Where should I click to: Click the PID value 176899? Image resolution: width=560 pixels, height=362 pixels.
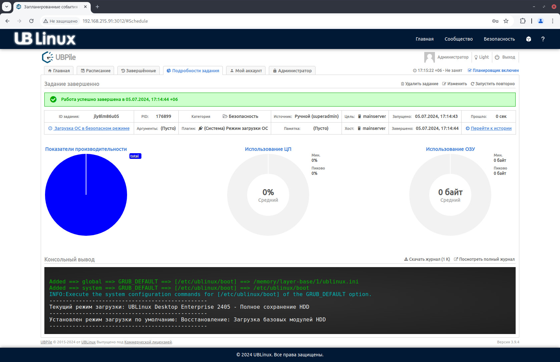163,117
